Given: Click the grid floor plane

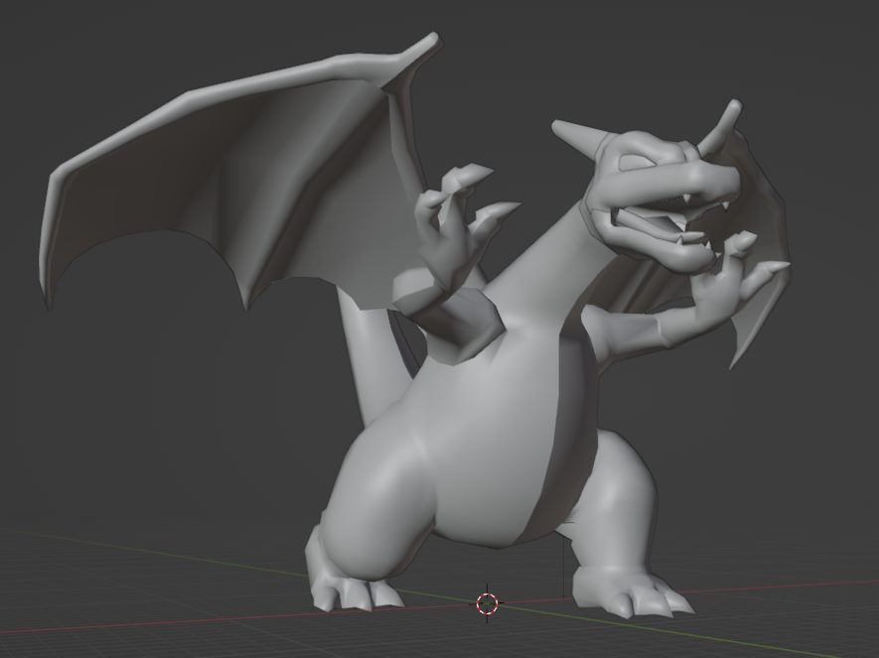Looking at the screenshot, I should click(199, 640).
